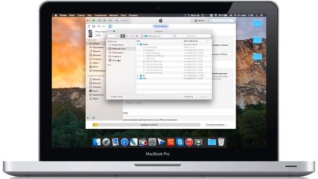Screen dimensions: 318x179
Task: Open the Apple menu
Action: 56,15
